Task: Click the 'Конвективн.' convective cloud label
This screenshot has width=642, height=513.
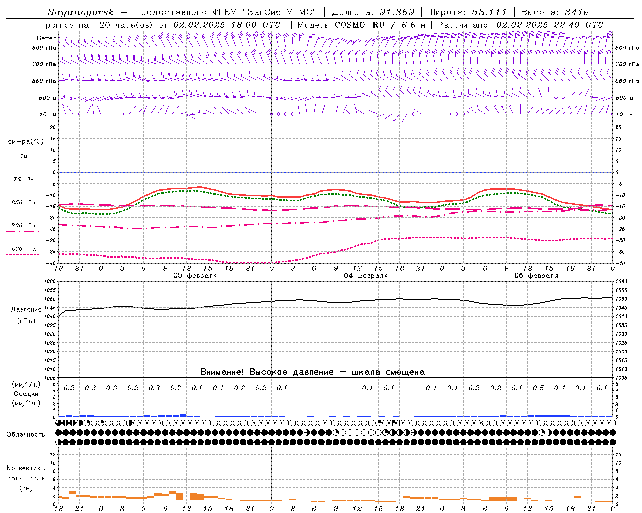Action: click(26, 468)
